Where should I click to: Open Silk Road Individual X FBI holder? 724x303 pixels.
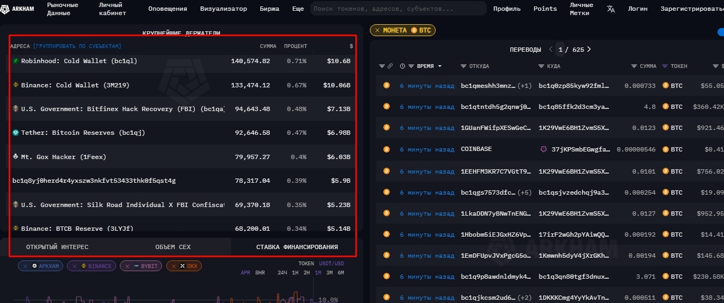[123, 205]
